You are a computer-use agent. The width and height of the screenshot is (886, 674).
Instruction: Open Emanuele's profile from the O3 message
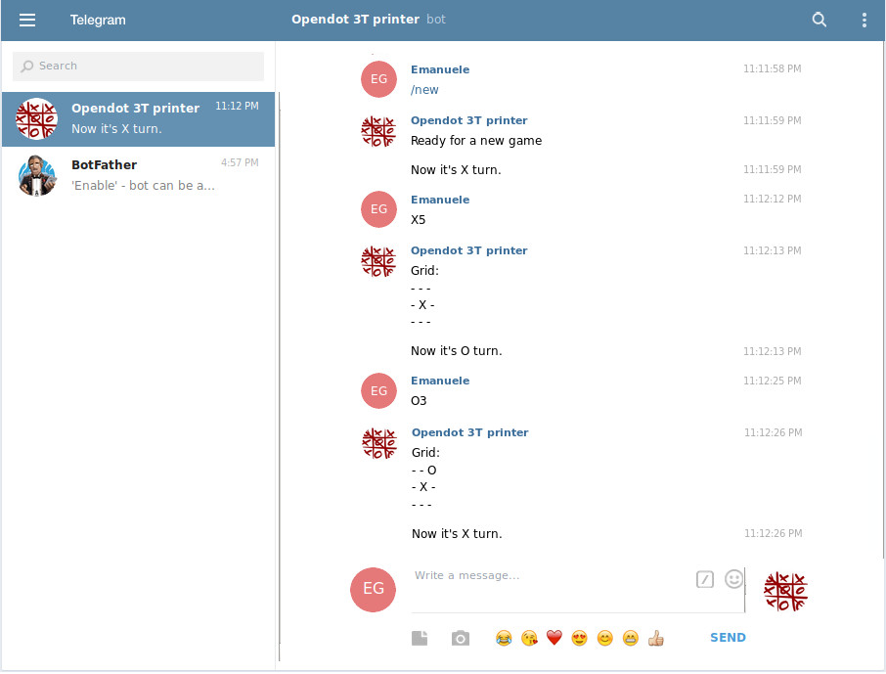tap(440, 381)
